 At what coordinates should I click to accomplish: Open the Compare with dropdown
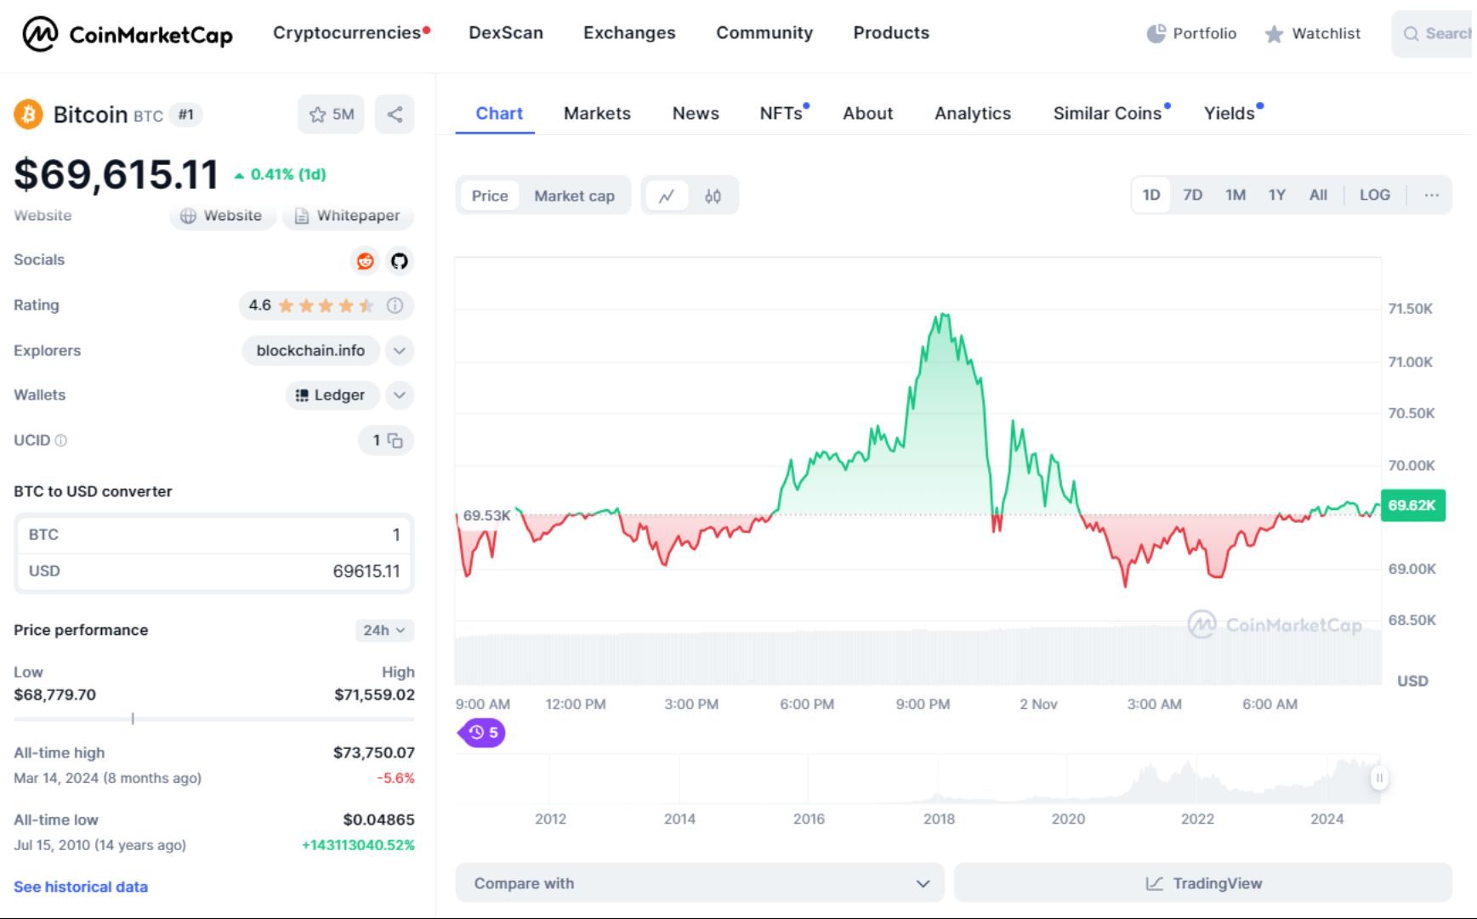(x=698, y=882)
